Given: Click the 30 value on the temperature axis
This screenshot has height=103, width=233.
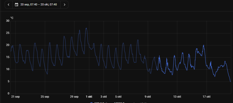Looking at the screenshot, I should coord(8,21).
